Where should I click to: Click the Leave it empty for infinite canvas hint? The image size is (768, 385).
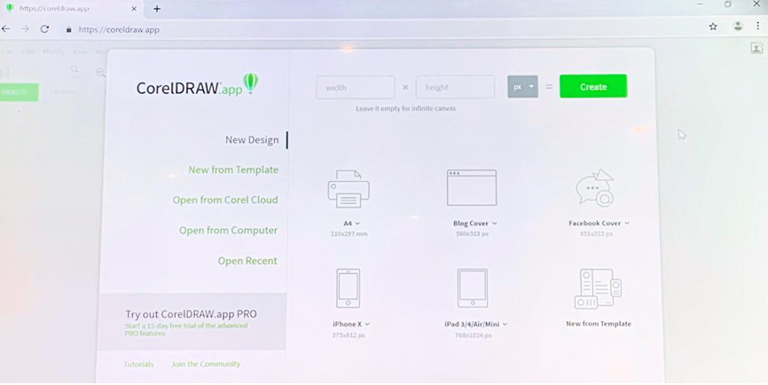[x=405, y=109]
